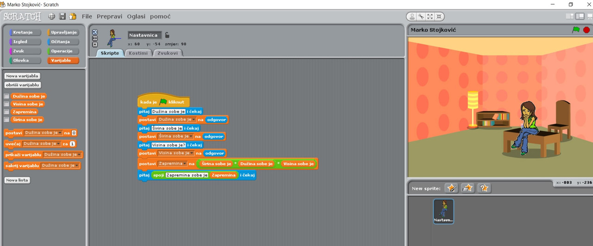Switch to small stage view
593x246 pixels.
point(570,16)
